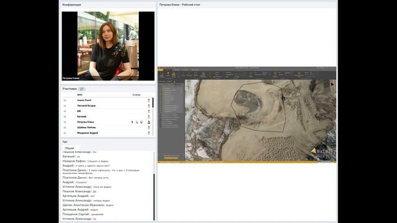
Task: Click the small icon left of Ivanov Pavel
Action: pyautogui.click(x=65, y=100)
